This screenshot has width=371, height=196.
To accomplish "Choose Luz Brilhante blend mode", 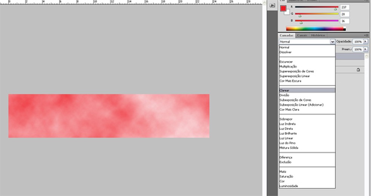I will click(307, 133).
